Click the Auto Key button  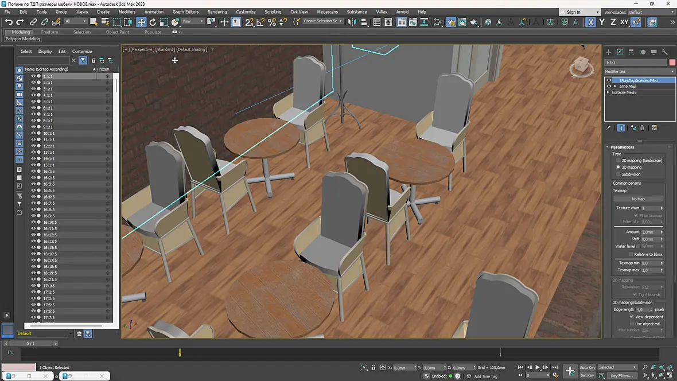tap(587, 368)
